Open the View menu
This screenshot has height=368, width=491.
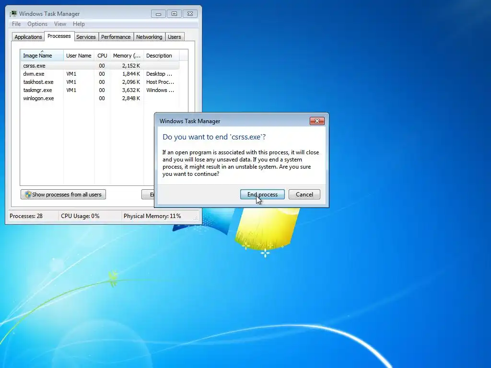(x=60, y=24)
